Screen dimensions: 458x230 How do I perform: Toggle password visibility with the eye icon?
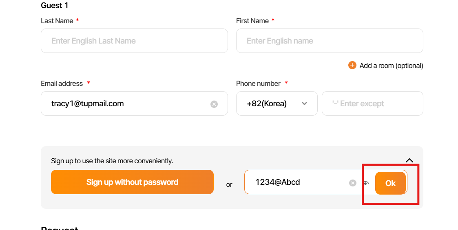366,183
